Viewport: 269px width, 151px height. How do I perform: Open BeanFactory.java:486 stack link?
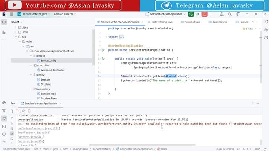(x=34, y=133)
